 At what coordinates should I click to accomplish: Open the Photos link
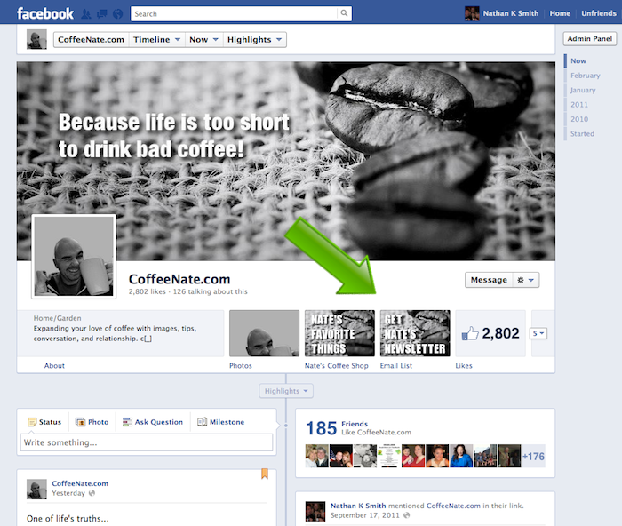[241, 366]
